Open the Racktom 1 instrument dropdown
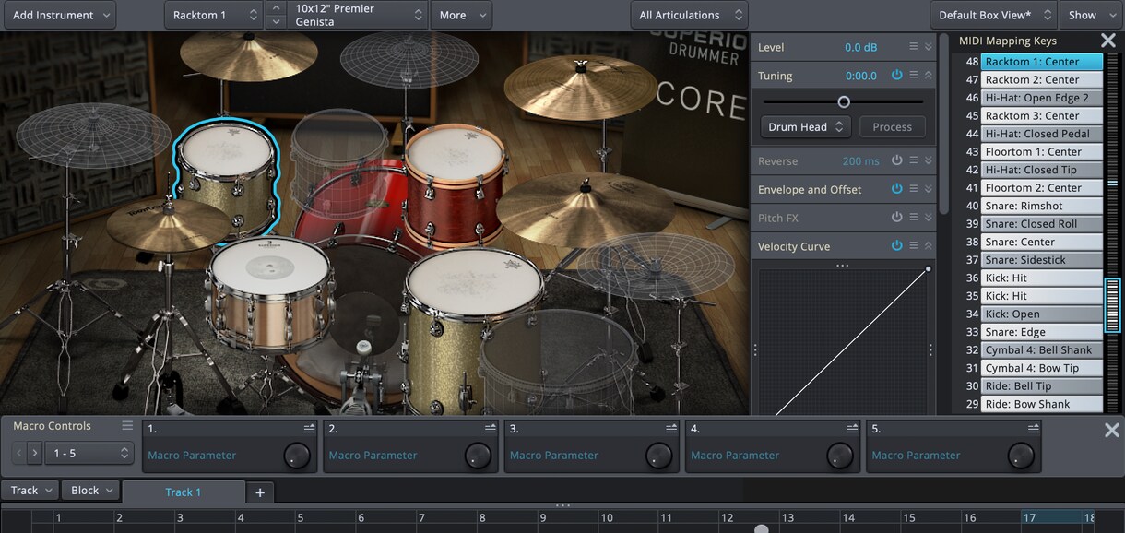The image size is (1125, 533). [215, 15]
